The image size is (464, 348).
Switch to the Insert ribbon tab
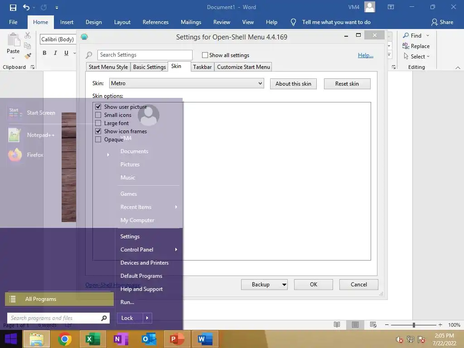tap(67, 22)
